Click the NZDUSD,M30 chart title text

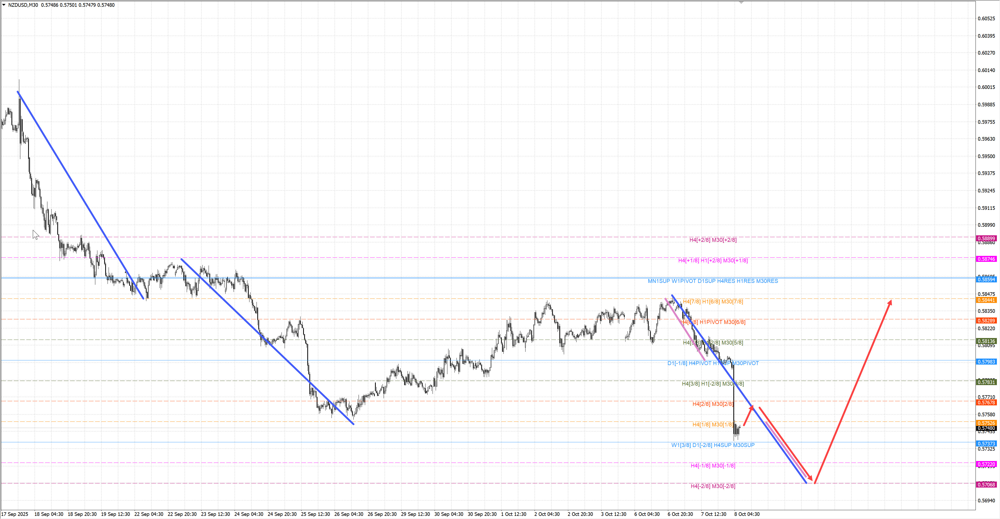23,5
